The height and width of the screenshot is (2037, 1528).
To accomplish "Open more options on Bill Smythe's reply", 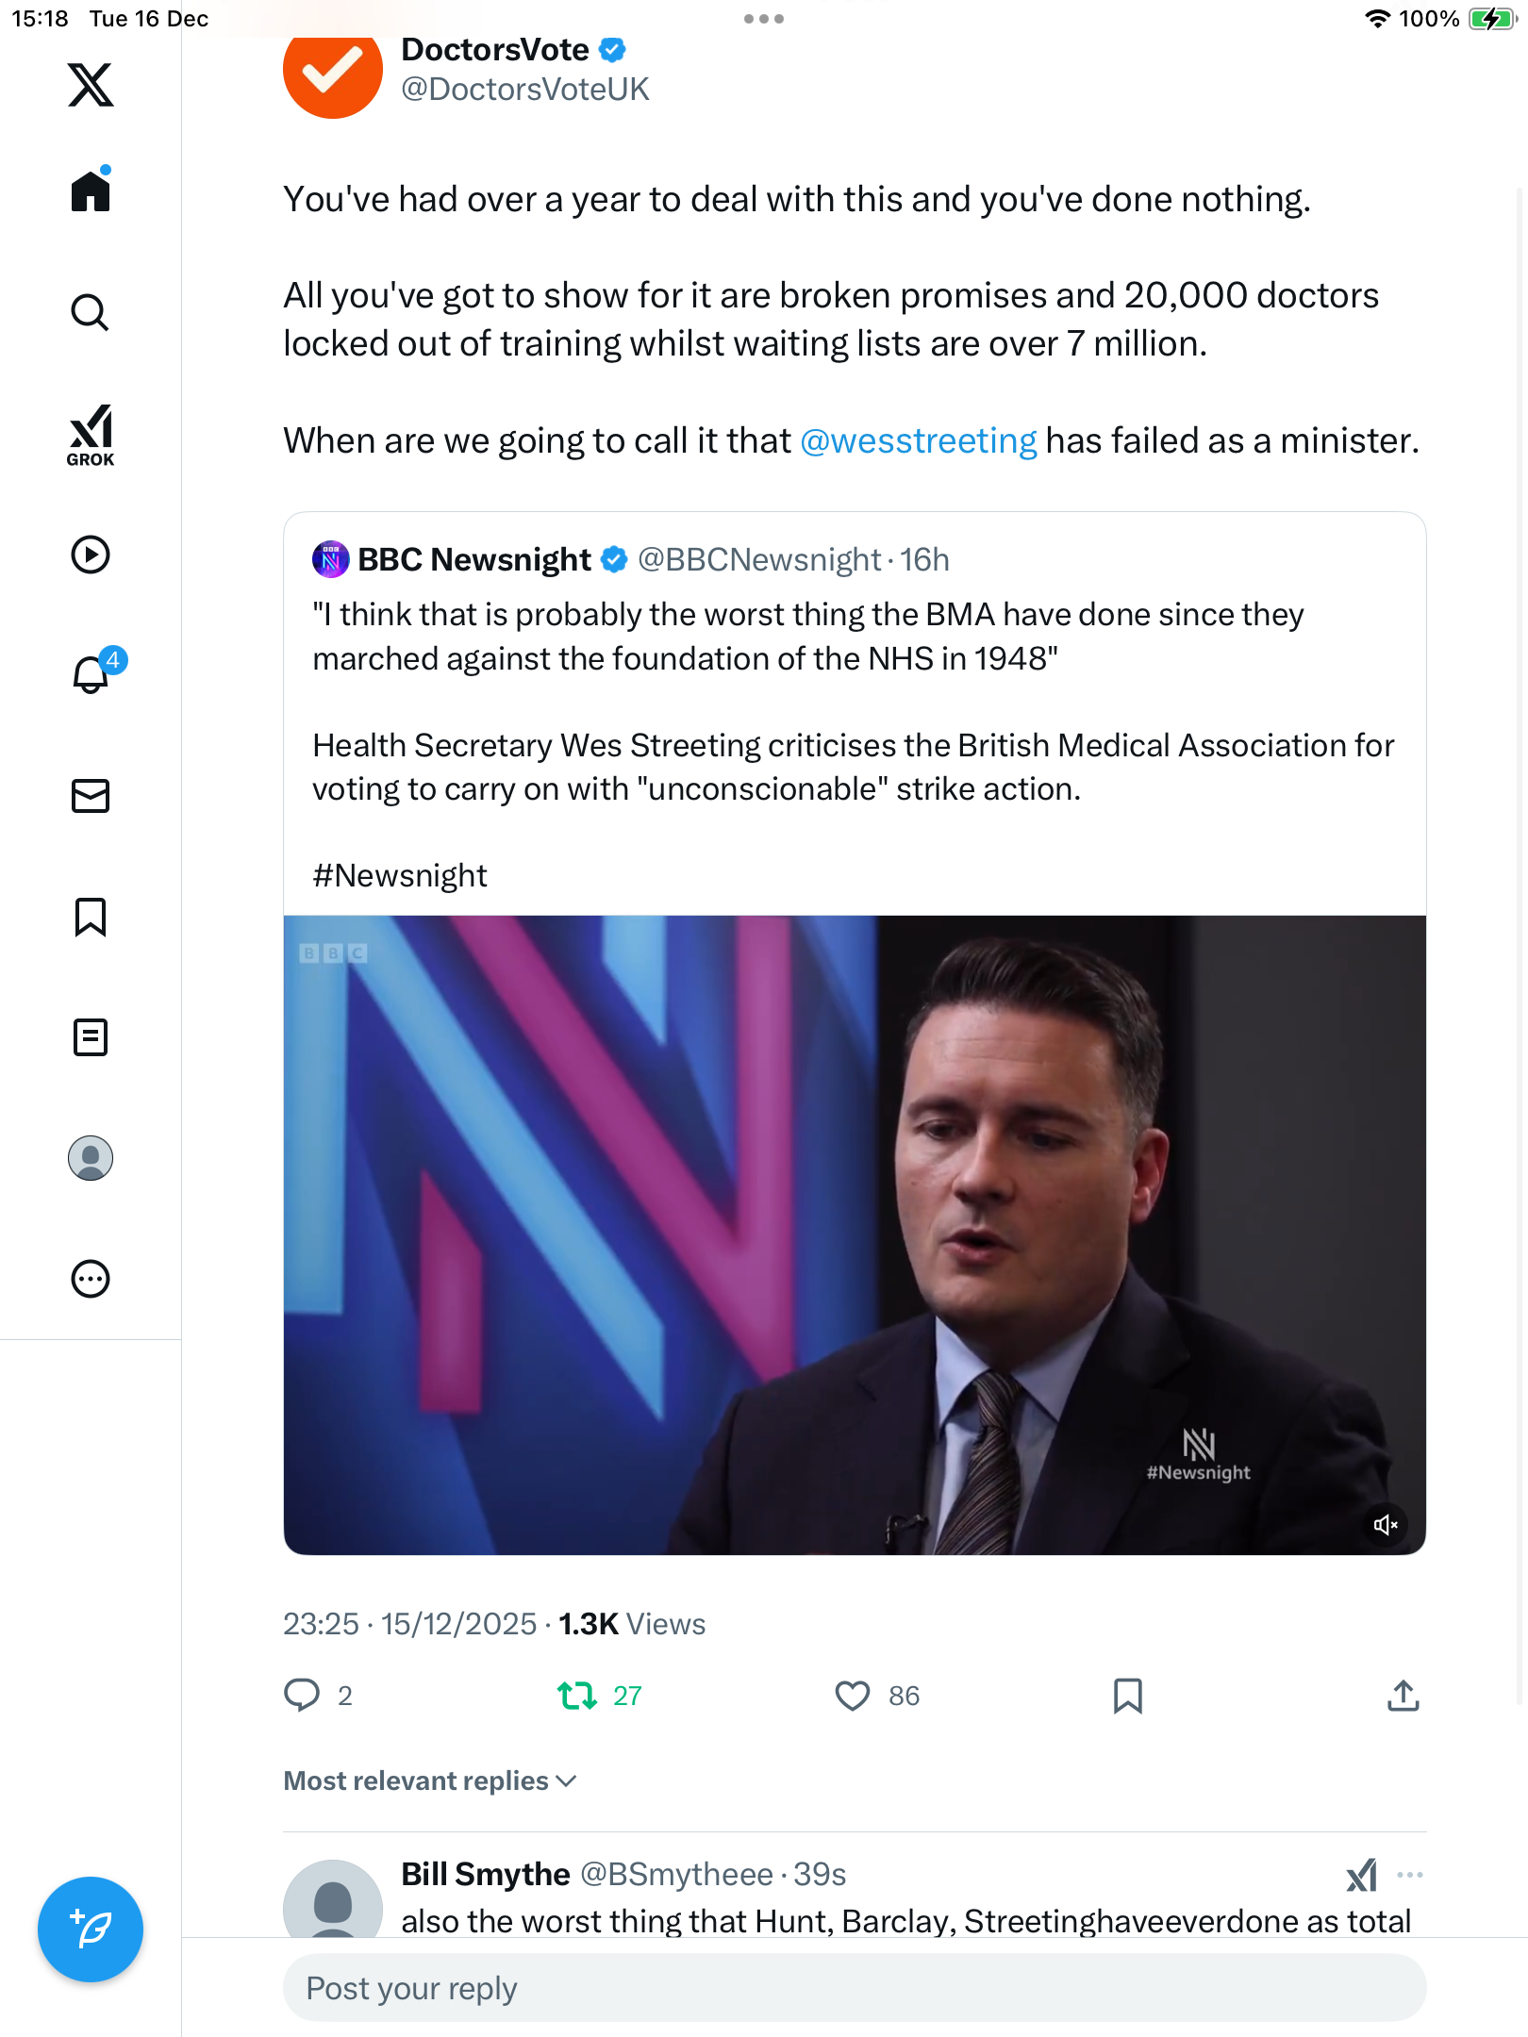I will point(1409,1875).
